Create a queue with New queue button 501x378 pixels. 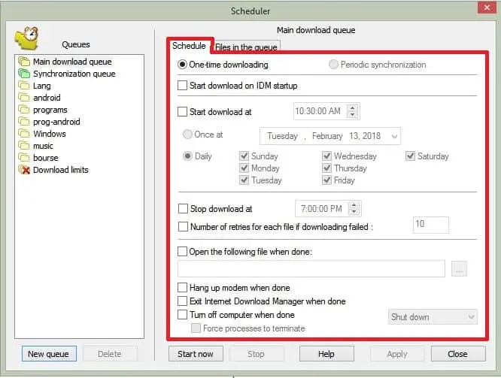pyautogui.click(x=48, y=354)
